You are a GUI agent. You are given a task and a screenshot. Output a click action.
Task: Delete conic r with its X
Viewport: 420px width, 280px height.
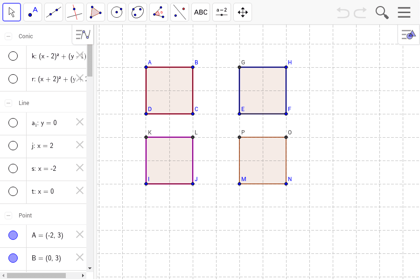[80, 78]
